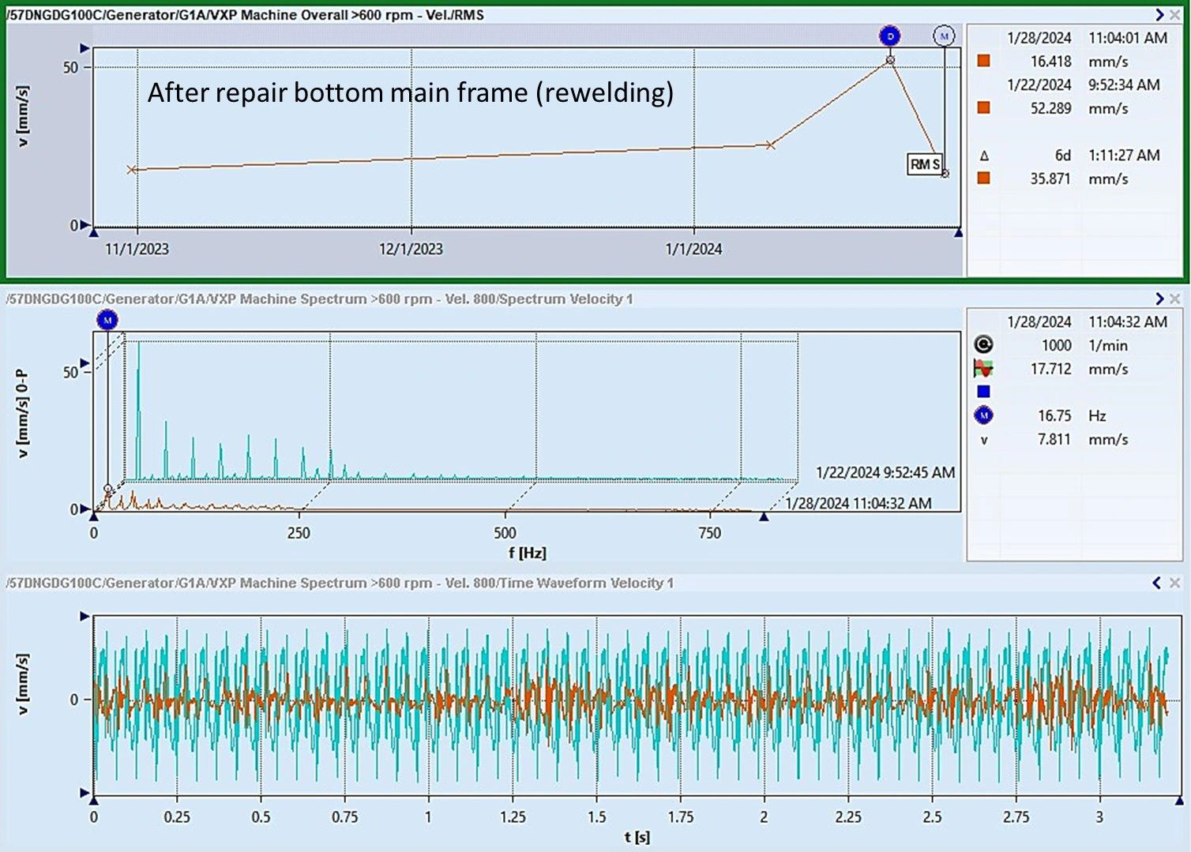The image size is (1191, 852).
Task: Click the right frequency-axis triangle past 750 Hz
Action: tap(764, 516)
